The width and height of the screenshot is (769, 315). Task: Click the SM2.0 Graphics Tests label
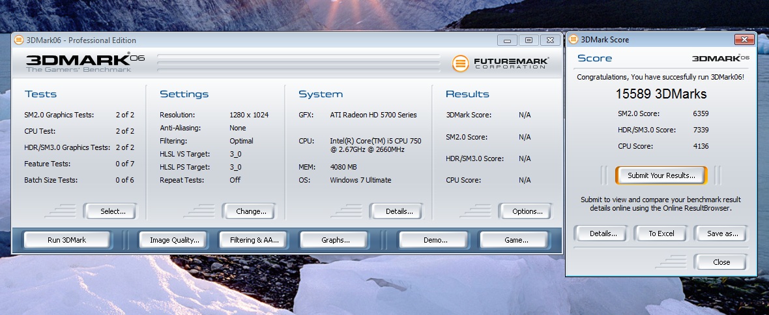pyautogui.click(x=59, y=115)
